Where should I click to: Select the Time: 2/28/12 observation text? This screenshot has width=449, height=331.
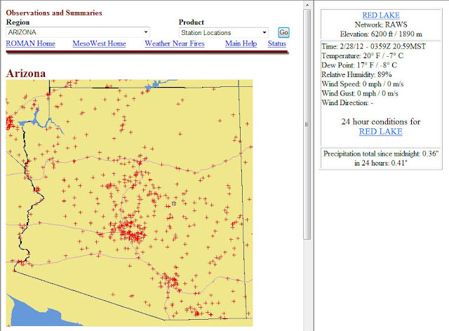pos(373,46)
